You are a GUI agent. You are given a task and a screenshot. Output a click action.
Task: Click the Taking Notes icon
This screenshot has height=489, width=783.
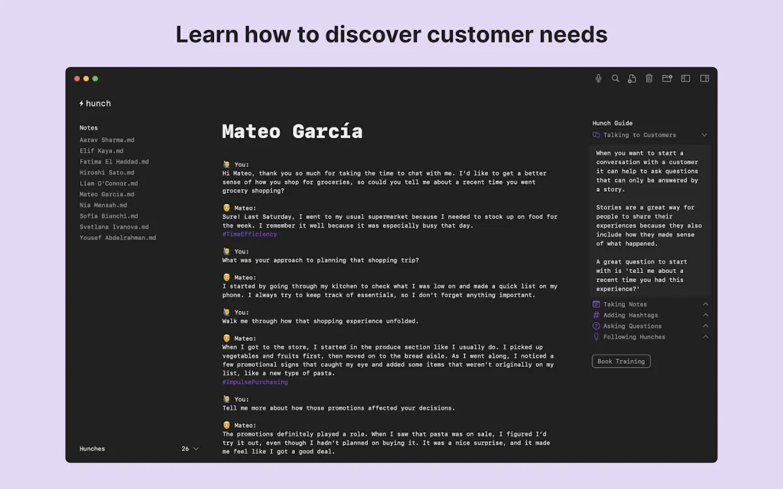(596, 304)
